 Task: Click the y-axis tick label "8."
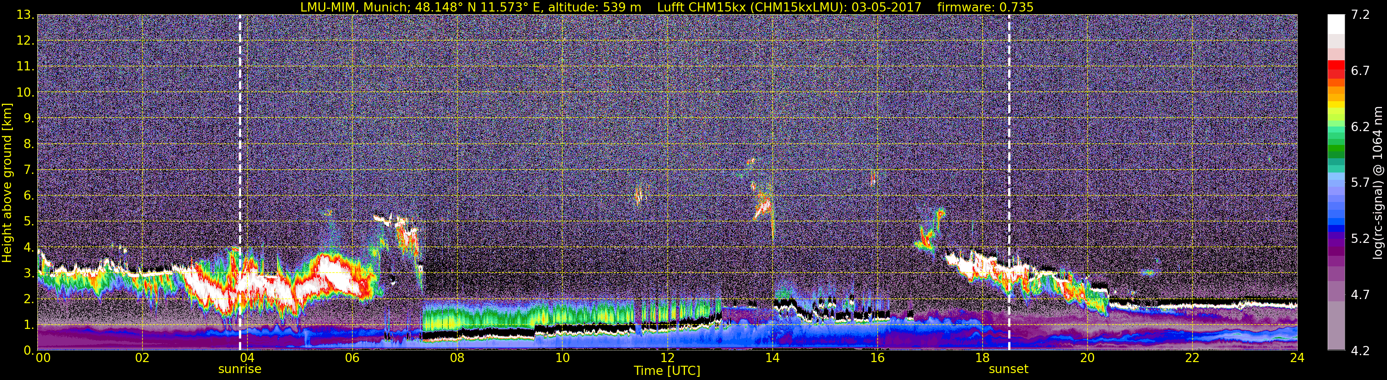29,144
